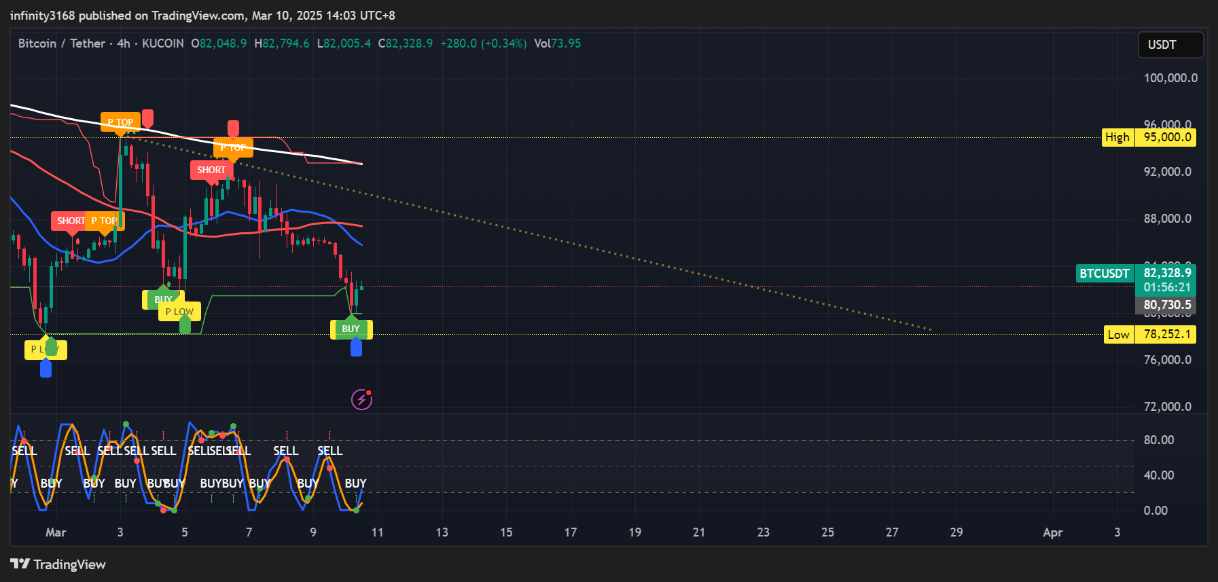Click the C82,328.9 close value
The width and height of the screenshot is (1218, 582).
click(x=406, y=43)
